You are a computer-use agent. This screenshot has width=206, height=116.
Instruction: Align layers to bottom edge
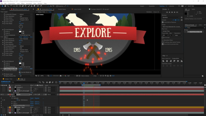182,61
